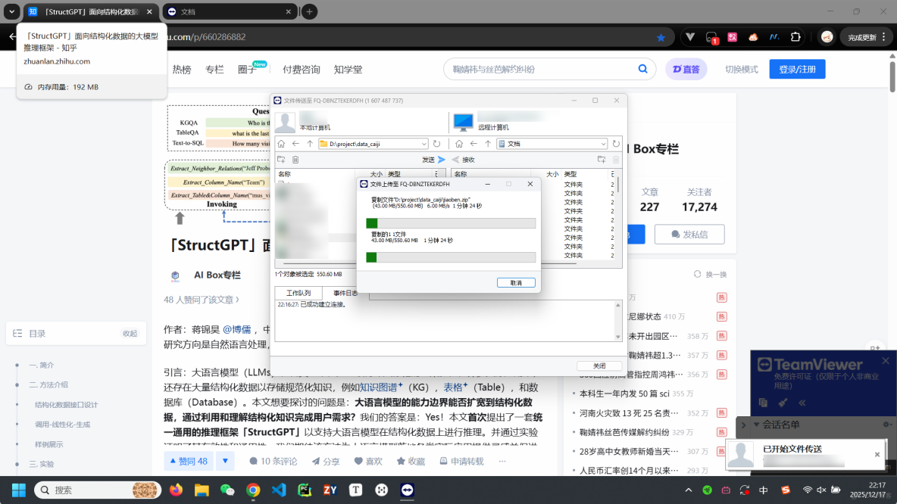Click the new folder icon on remote panel
This screenshot has height=504, width=897.
(x=601, y=159)
